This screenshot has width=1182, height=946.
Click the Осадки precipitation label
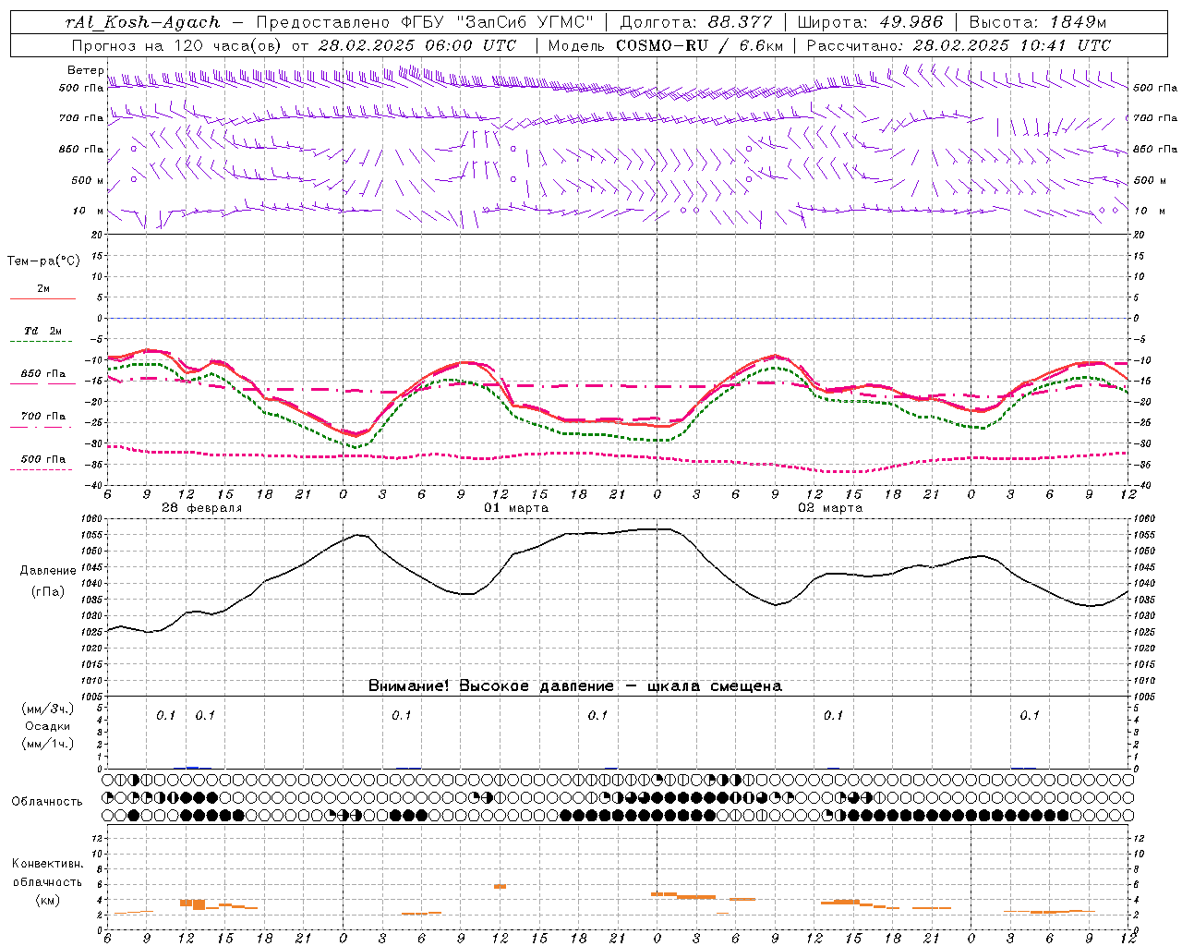point(47,726)
